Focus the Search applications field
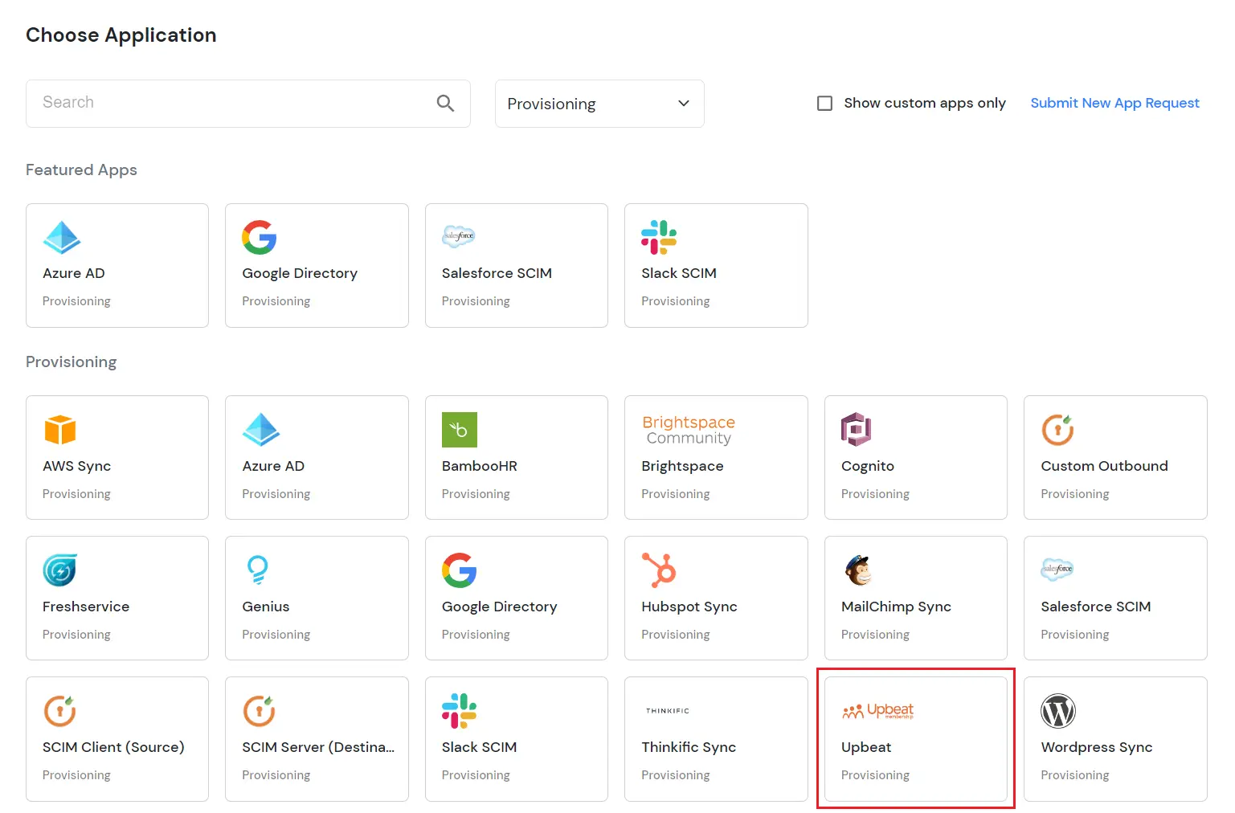The image size is (1235, 813). pyautogui.click(x=248, y=104)
